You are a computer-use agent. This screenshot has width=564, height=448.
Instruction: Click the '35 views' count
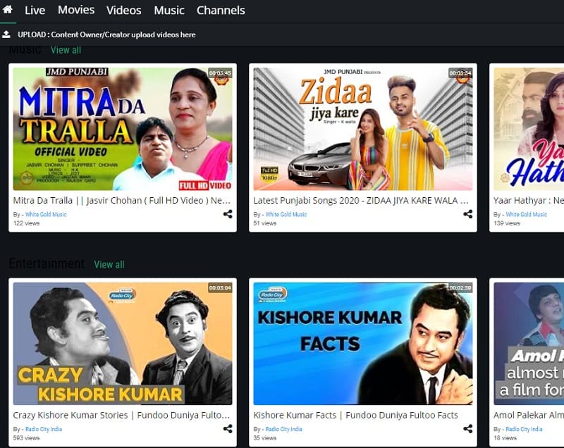point(265,437)
